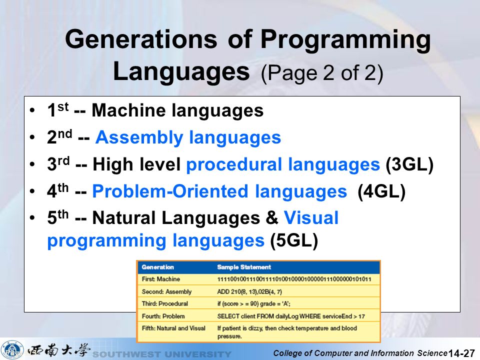This screenshot has width=480, height=360.
Task: Click the slide title 'Generations of Programming Languages'
Action: click(247, 55)
